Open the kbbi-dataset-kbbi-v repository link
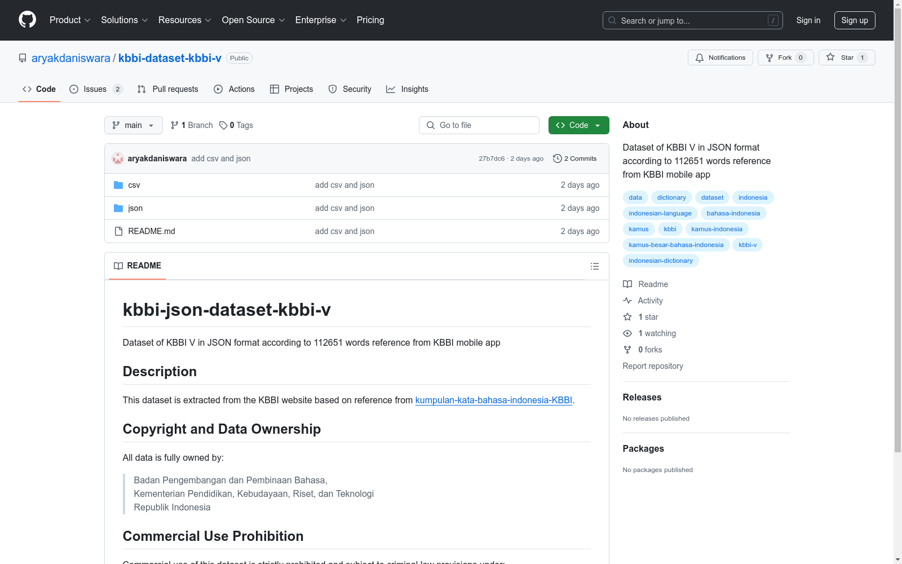Viewport: 902px width, 564px height. [x=170, y=58]
